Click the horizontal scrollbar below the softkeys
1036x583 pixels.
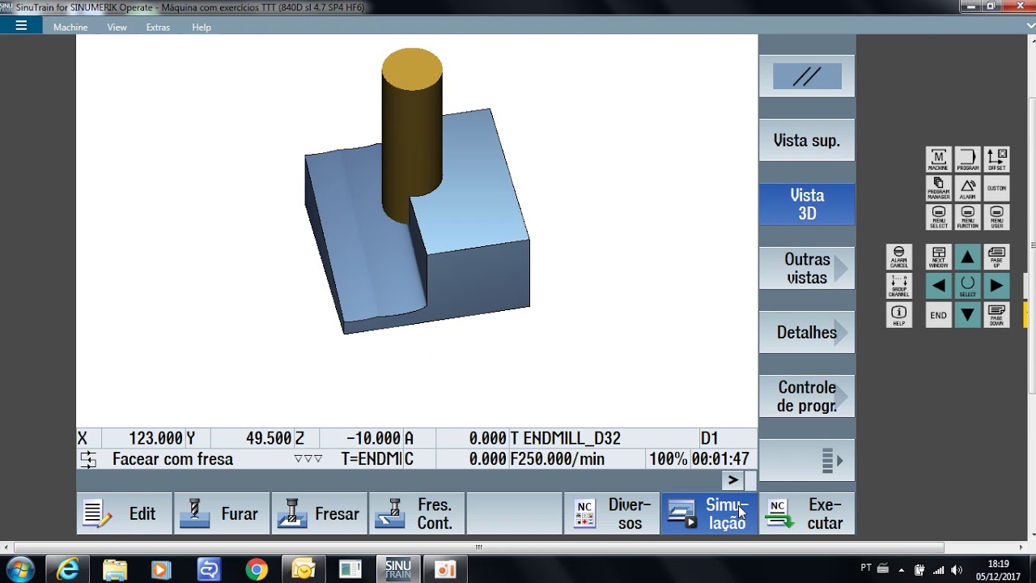coord(478,547)
